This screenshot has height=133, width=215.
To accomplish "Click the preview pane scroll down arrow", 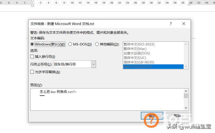I will point(186,108).
